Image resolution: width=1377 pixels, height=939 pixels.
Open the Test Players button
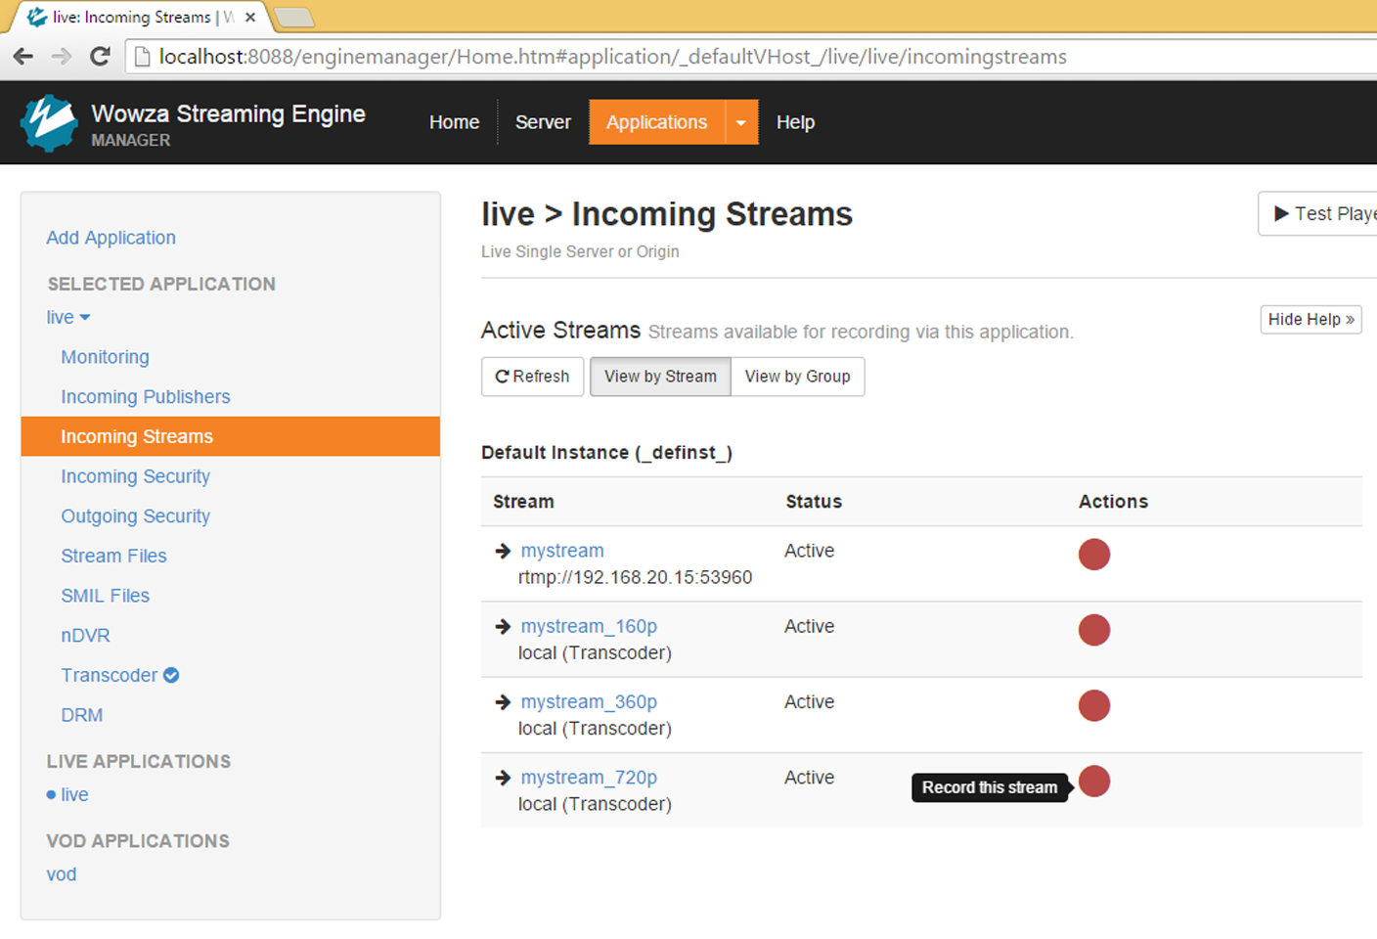coord(1318,213)
